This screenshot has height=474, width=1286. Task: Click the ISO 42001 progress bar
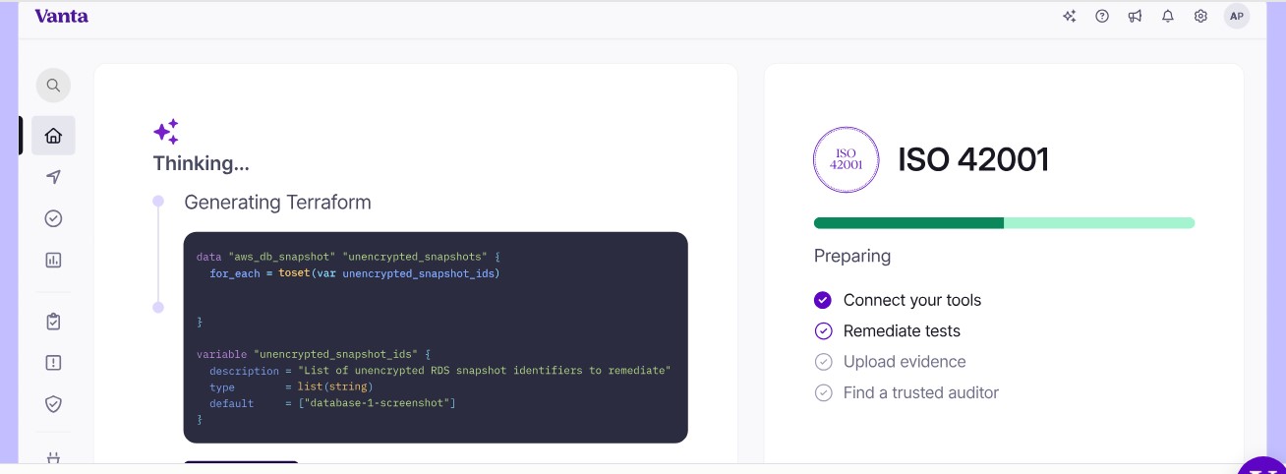click(x=1004, y=223)
